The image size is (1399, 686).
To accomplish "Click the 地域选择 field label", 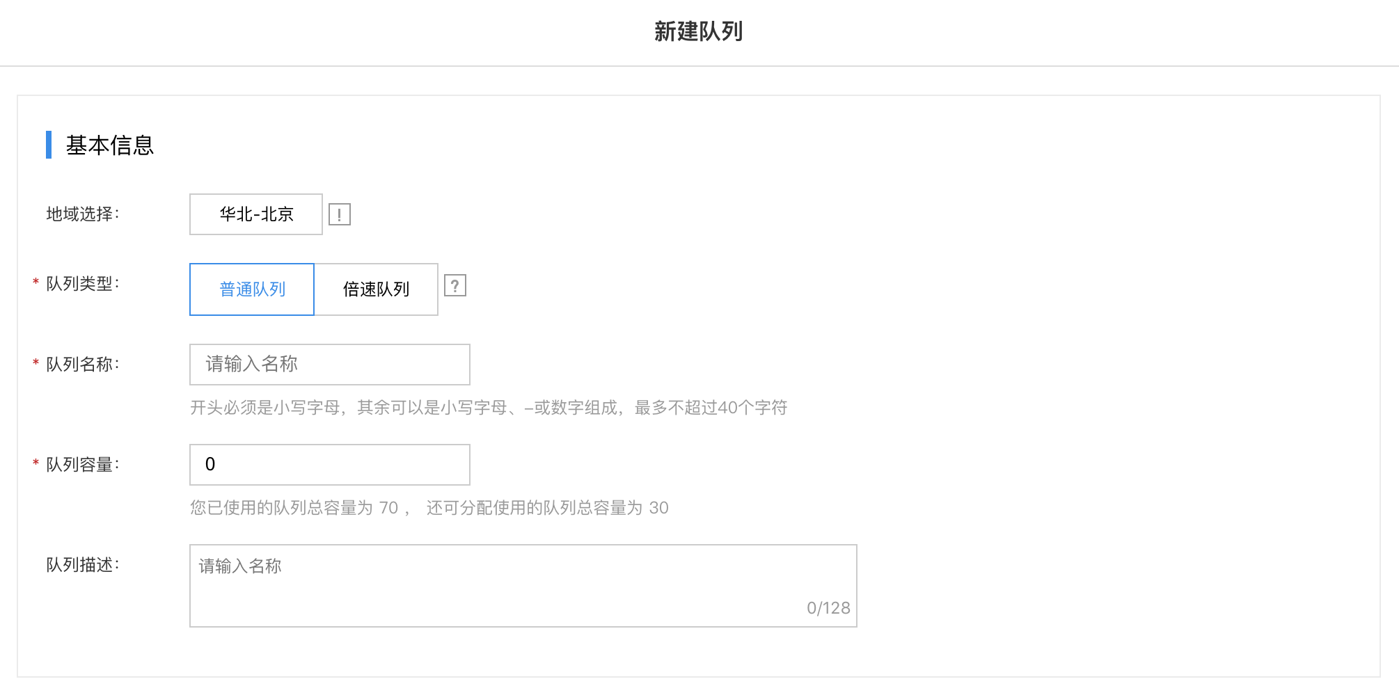I will (x=83, y=214).
